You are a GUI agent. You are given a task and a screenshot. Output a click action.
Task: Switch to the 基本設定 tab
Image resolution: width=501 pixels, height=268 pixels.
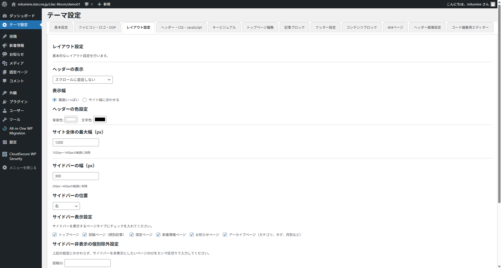pos(61,27)
